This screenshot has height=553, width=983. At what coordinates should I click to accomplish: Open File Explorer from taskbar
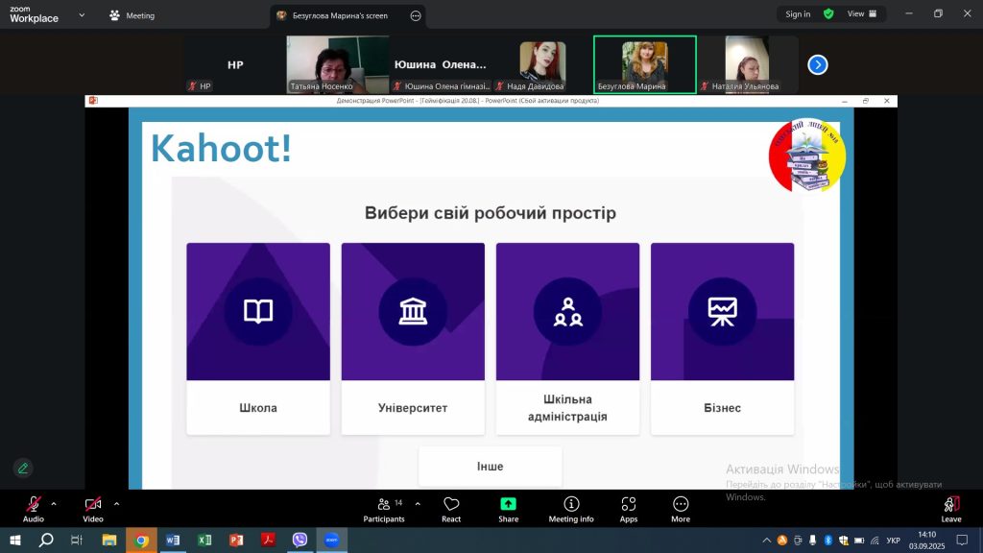pyautogui.click(x=109, y=540)
